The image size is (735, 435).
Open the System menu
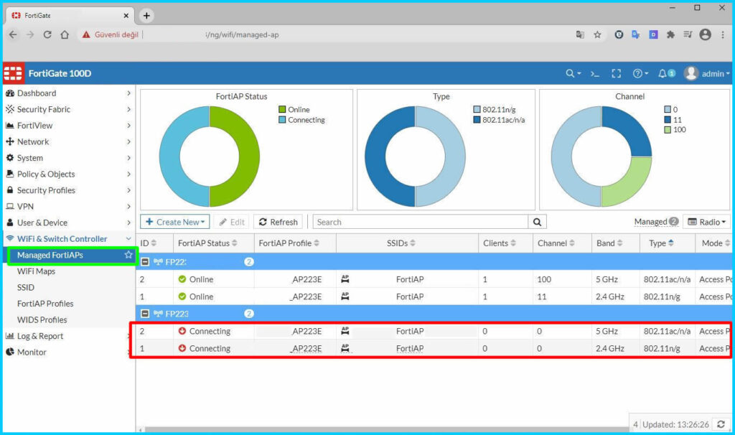coord(68,158)
